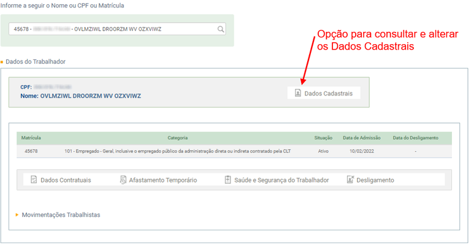Screen dimensions: 471x245
Task: Click the Data de Desligamento column header
Action: [x=416, y=138]
